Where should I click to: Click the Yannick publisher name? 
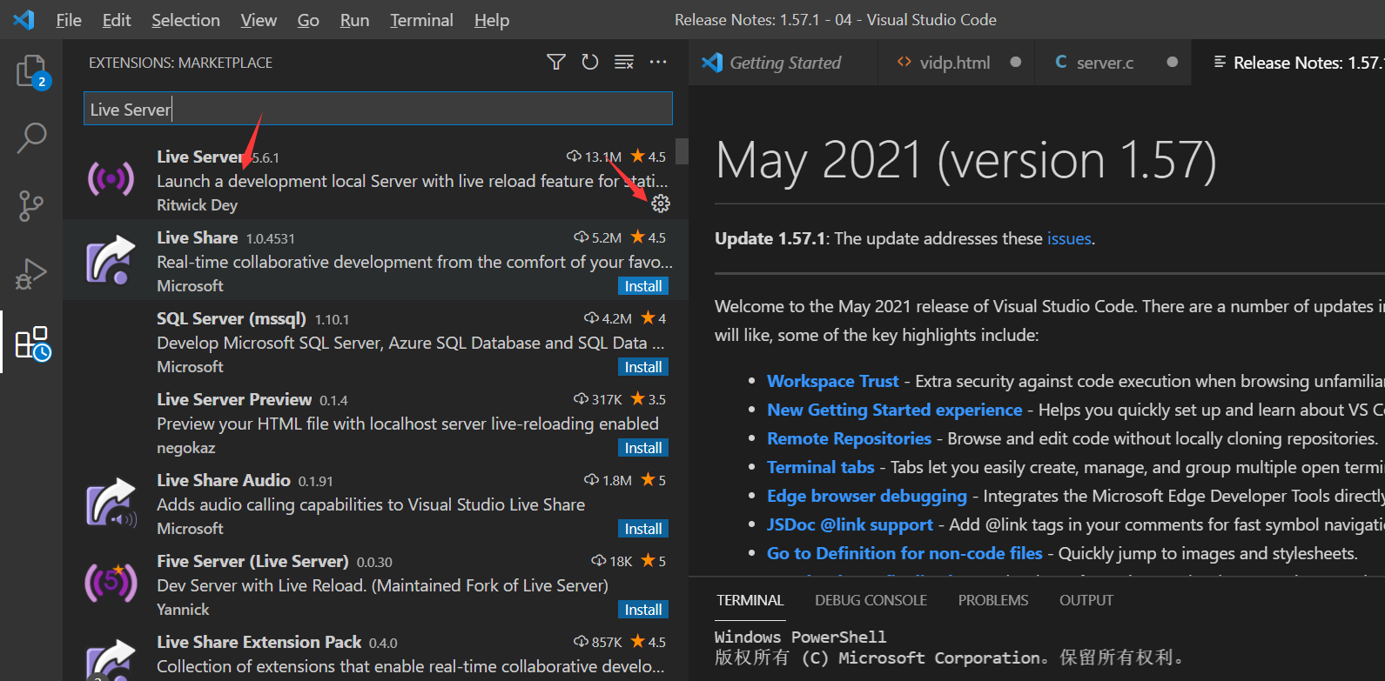coord(183,610)
